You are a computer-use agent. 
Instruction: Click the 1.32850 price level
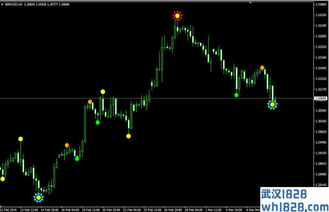(x=321, y=36)
